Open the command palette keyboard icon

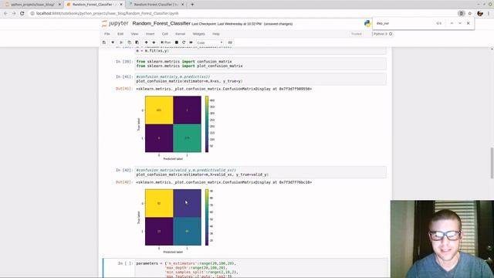[230, 42]
